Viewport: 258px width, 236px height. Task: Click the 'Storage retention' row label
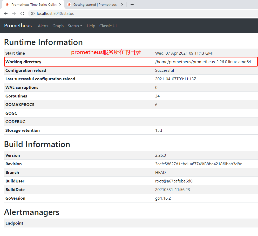(22, 130)
